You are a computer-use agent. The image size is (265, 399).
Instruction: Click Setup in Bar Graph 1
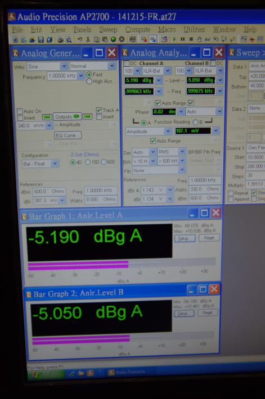pyautogui.click(x=185, y=238)
